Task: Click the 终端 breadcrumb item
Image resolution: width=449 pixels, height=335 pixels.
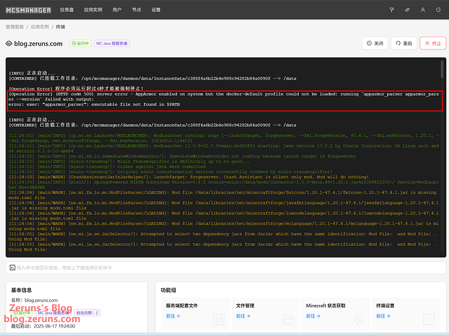Action: pos(60,27)
